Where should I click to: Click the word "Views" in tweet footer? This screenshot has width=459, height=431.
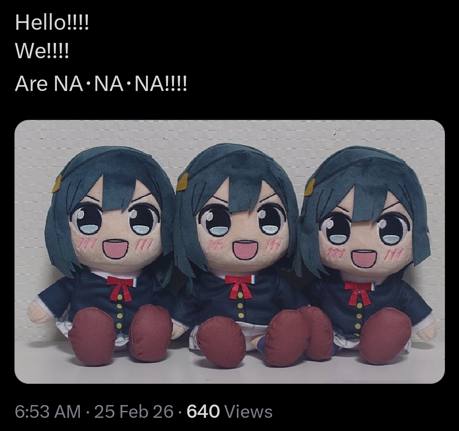coord(248,411)
